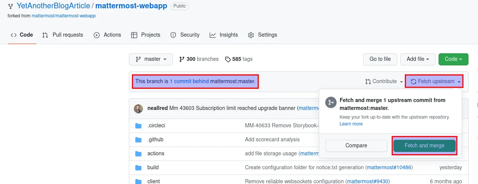The width and height of the screenshot is (478, 184).
Task: Click the Actions play-circle icon
Action: pyautogui.click(x=97, y=35)
